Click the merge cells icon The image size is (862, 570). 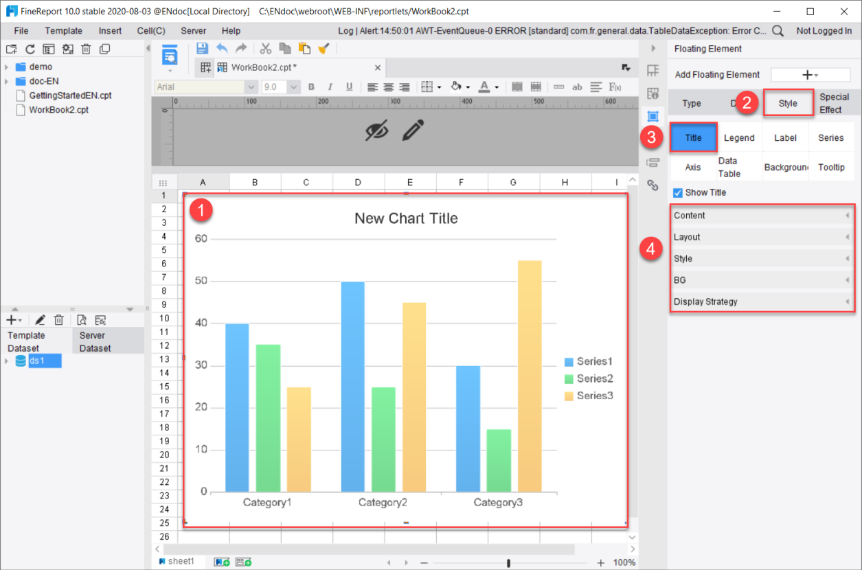click(517, 87)
